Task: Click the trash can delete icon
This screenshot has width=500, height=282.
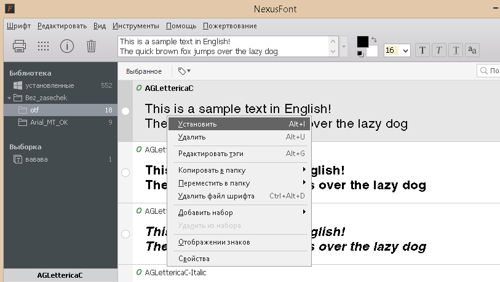Action: tap(91, 46)
